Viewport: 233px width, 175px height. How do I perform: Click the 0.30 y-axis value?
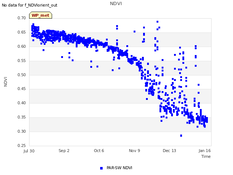22,131
